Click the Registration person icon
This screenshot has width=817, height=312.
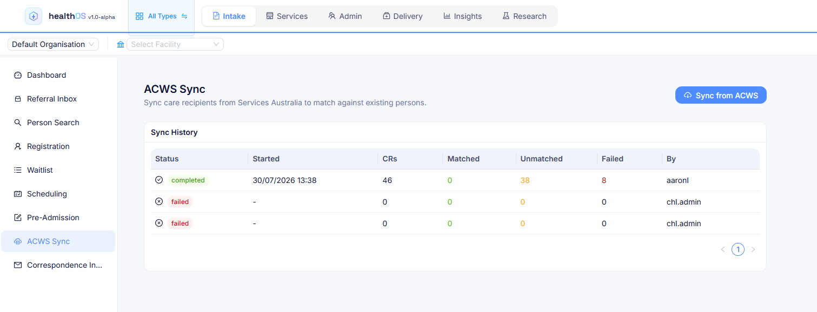point(18,146)
